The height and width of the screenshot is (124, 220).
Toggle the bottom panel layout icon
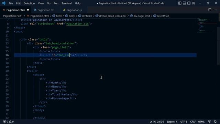(x=184, y=3)
